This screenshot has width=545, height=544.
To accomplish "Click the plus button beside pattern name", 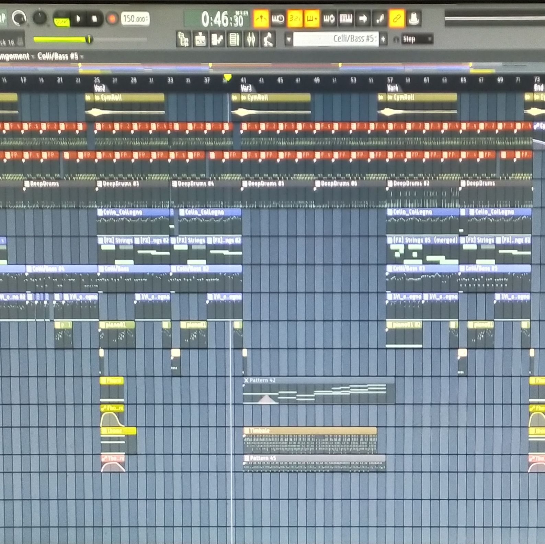I will click(x=383, y=39).
